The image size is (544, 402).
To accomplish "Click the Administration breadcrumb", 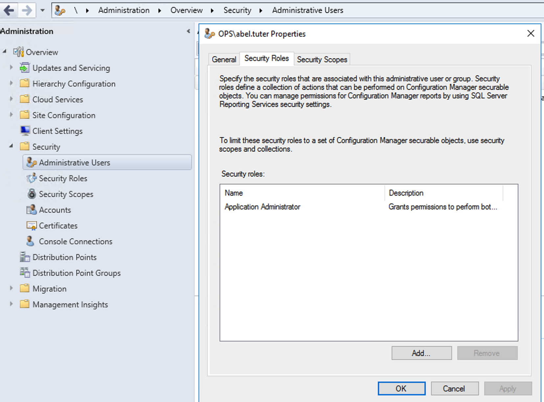I will click(x=124, y=10).
